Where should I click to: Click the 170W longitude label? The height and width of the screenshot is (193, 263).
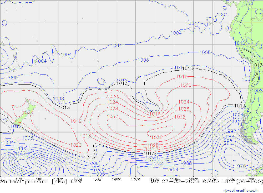(58, 179)
